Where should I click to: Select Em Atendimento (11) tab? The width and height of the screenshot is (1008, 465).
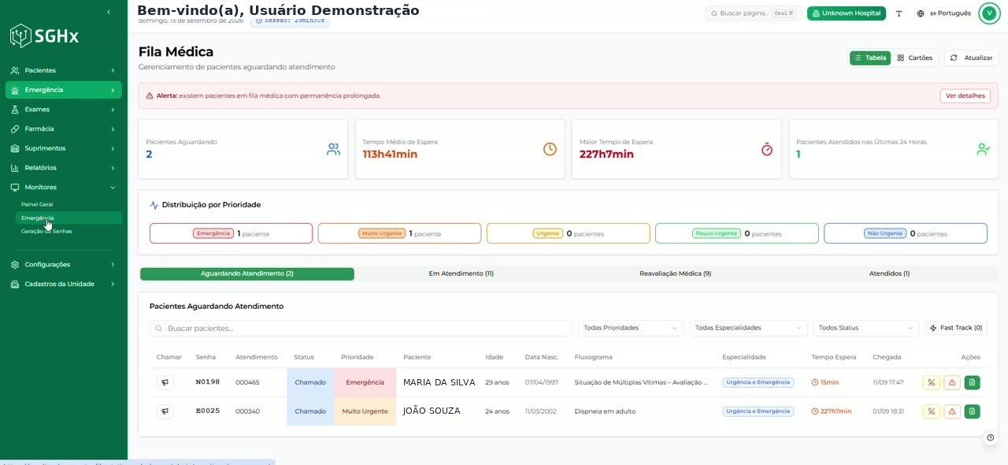[461, 273]
